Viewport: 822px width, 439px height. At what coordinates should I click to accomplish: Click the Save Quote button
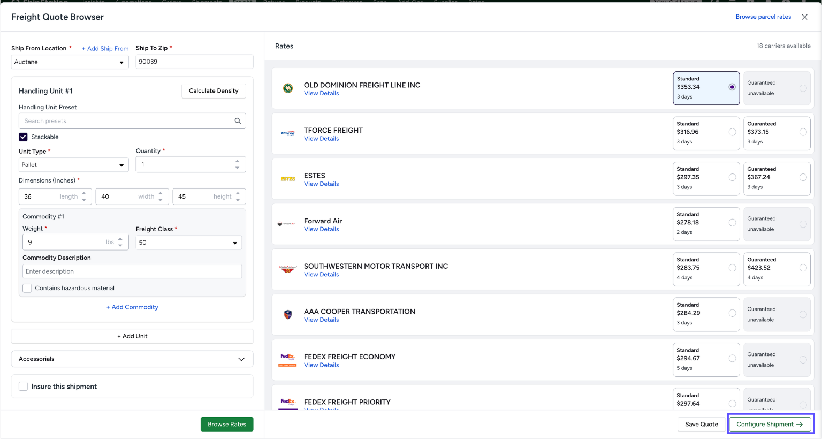702,424
